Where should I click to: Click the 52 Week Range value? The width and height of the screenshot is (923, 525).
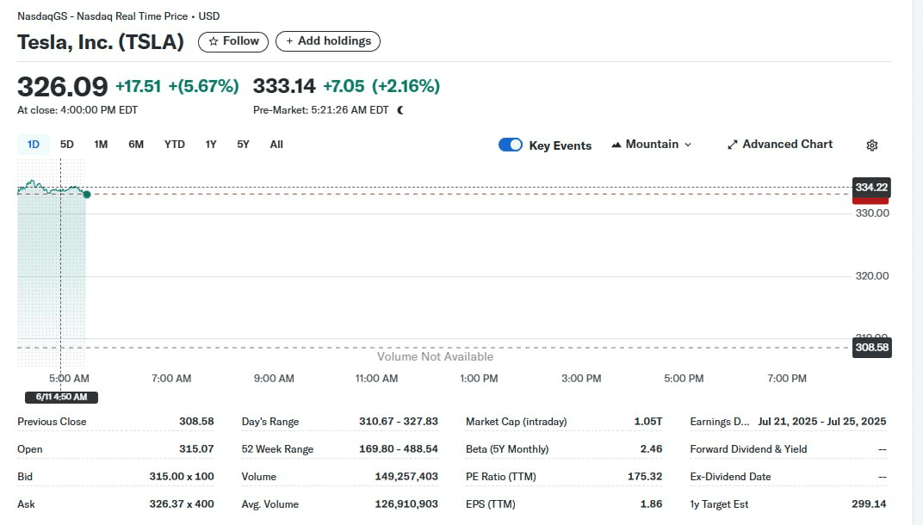399,449
